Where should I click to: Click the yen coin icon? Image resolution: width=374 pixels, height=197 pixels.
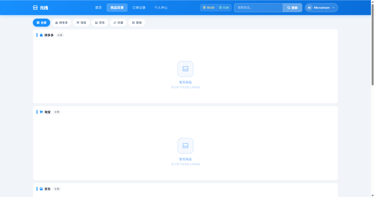click(204, 8)
